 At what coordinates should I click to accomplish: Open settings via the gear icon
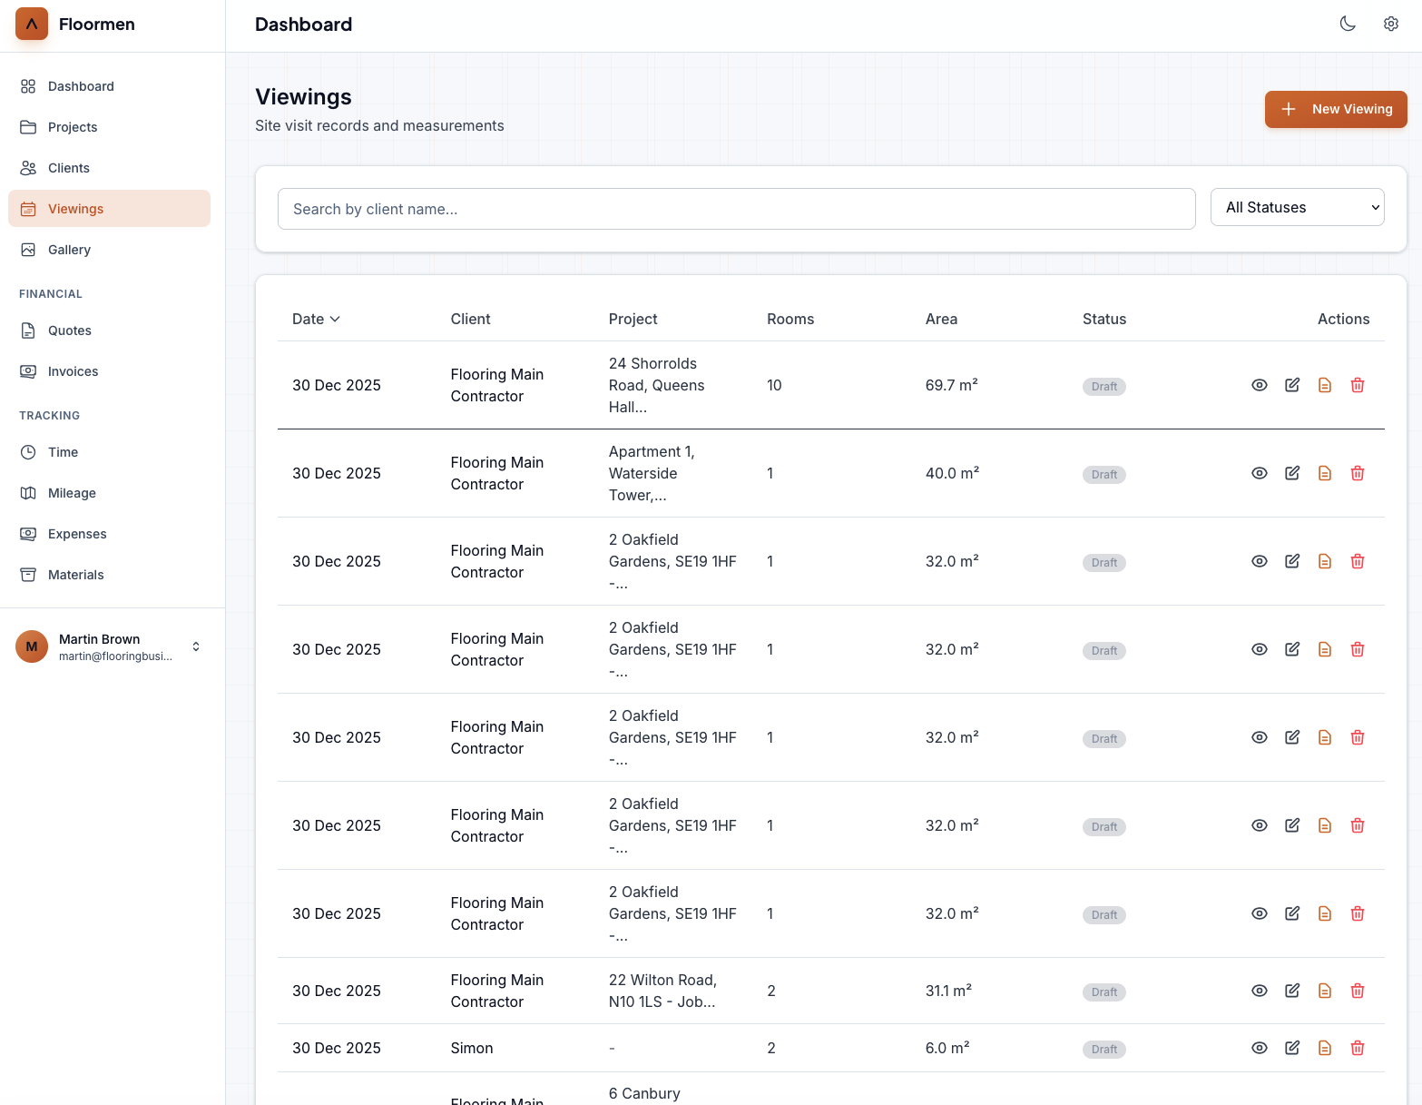(x=1390, y=25)
